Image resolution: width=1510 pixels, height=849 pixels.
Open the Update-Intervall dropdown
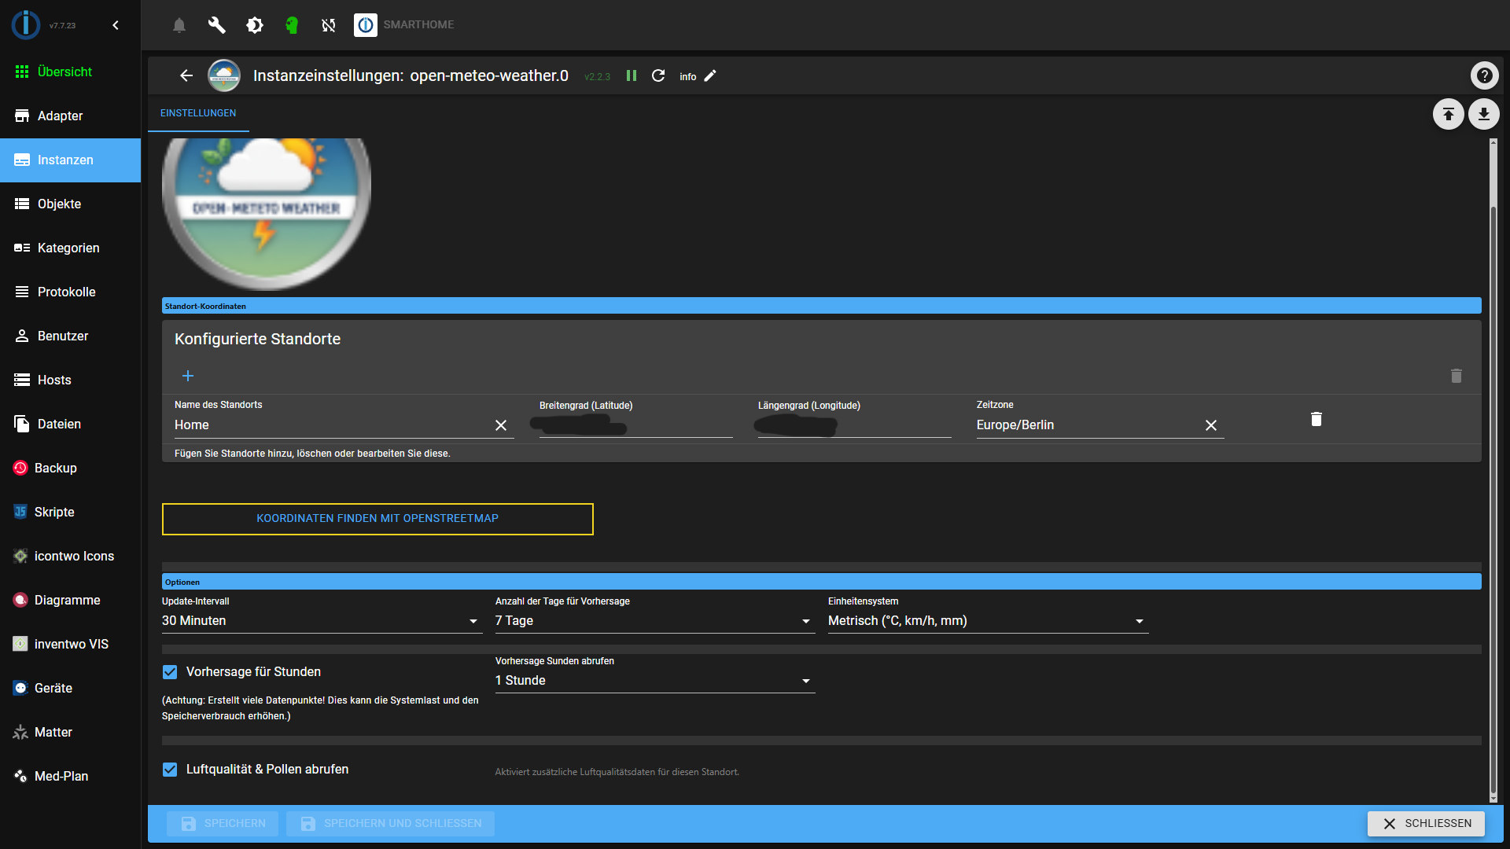tap(473, 621)
